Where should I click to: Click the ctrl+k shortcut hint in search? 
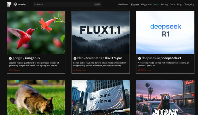pyautogui.click(x=97, y=4)
